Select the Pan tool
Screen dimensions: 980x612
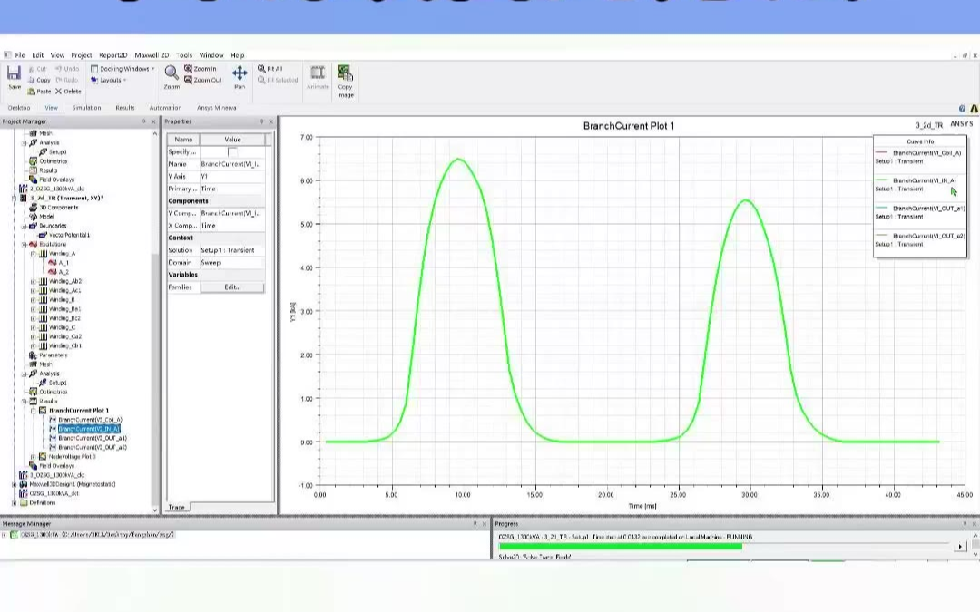[240, 75]
